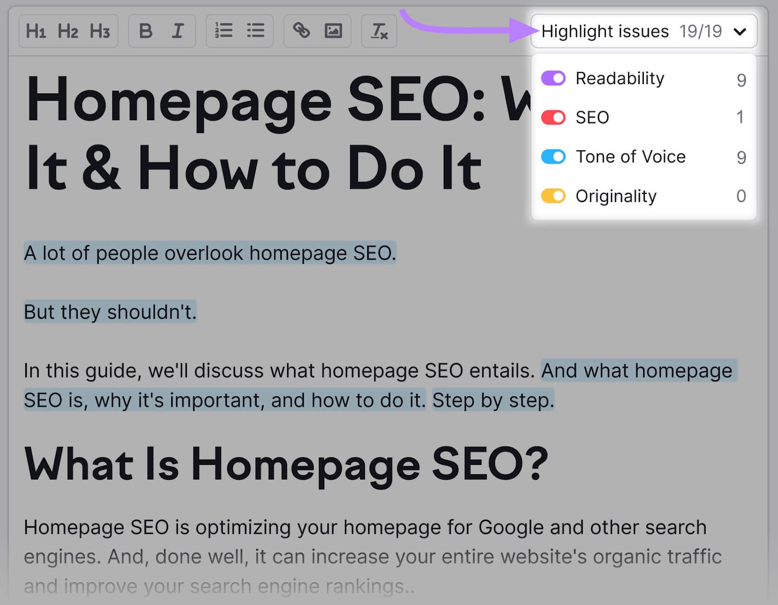Insert a hyperlink
778x605 pixels.
[x=301, y=31]
